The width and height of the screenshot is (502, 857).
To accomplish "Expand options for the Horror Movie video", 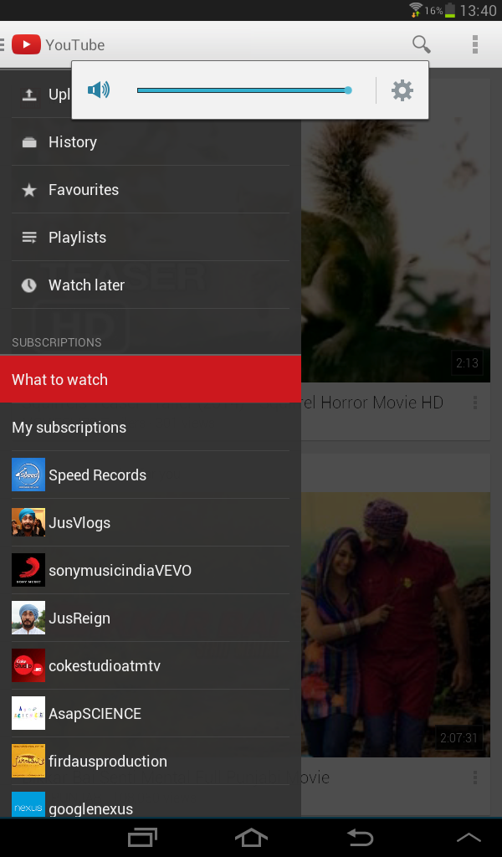I will [474, 403].
